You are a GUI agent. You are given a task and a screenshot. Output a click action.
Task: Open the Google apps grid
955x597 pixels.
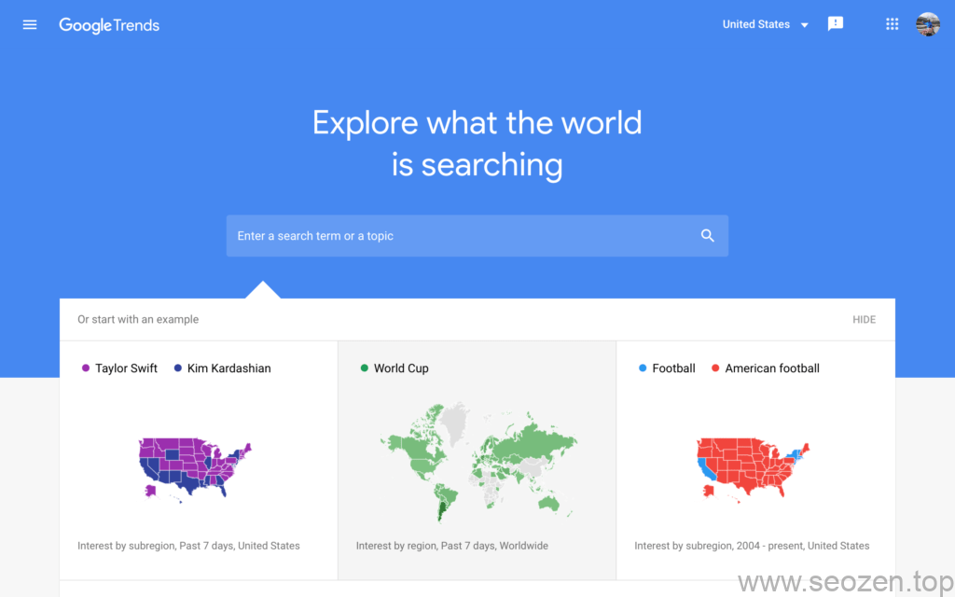coord(892,23)
